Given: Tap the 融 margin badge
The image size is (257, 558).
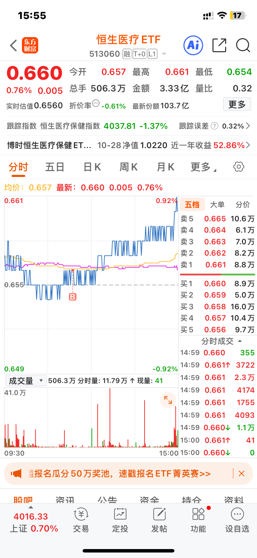Looking at the screenshot, I should [x=127, y=54].
